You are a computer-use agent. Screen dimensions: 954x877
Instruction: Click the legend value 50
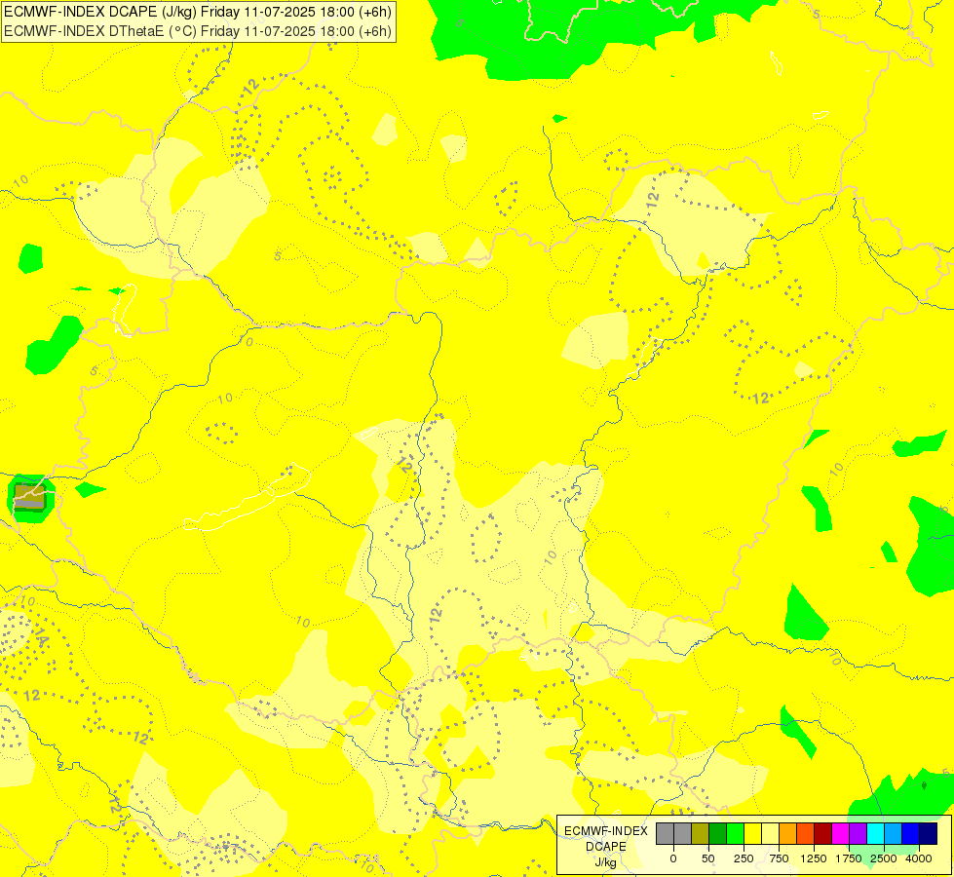[x=708, y=858]
